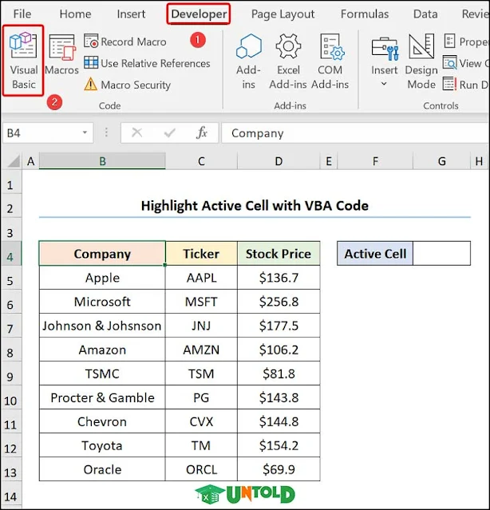
Task: Open the Macros dialog
Action: point(61,55)
